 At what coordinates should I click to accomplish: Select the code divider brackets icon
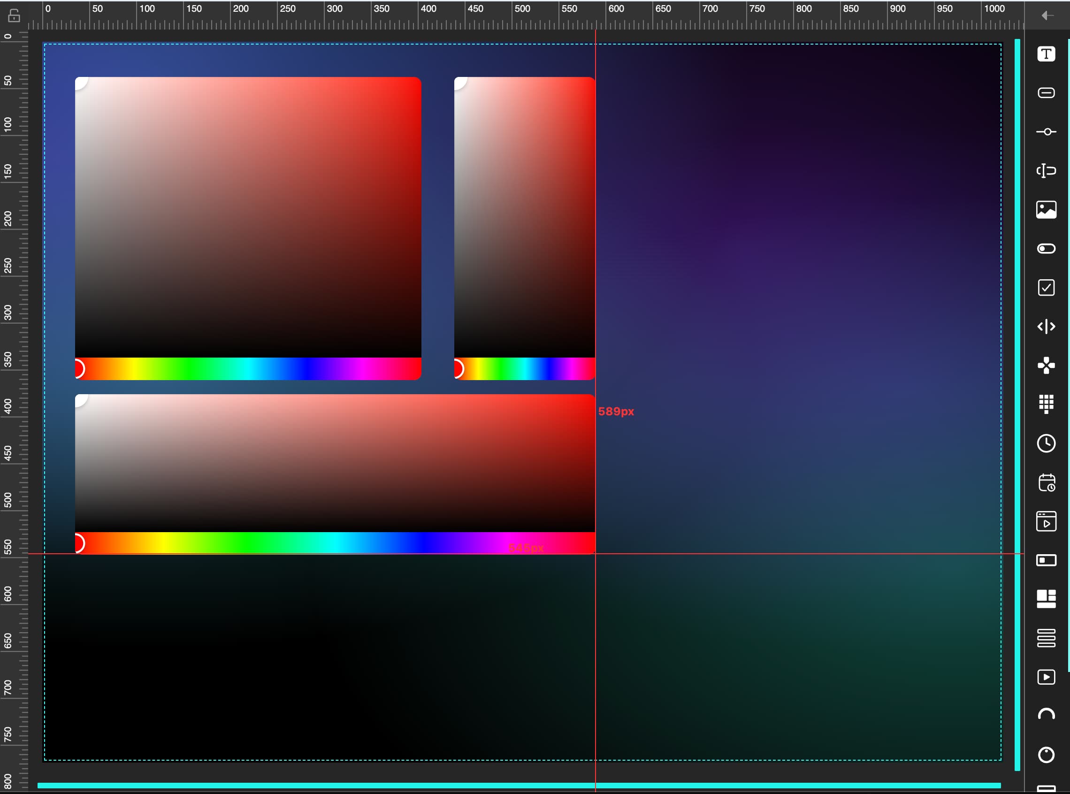tap(1046, 327)
